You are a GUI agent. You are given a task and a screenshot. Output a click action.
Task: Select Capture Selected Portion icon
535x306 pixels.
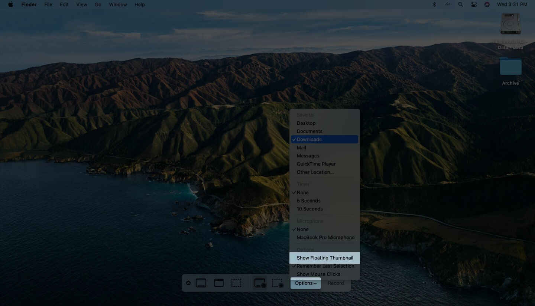[x=236, y=283]
